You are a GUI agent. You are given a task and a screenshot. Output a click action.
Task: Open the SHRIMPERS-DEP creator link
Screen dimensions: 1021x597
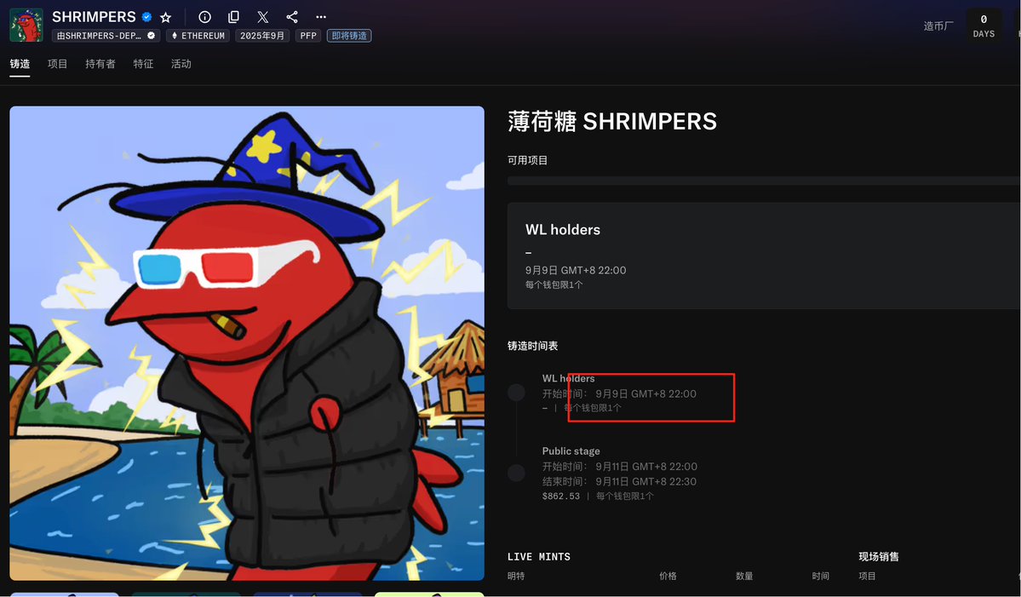click(106, 36)
